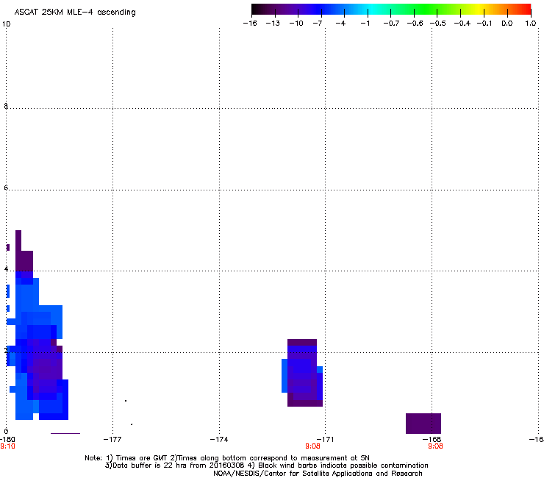Click the 'Data buffer is 22 hrs' note line
This screenshot has height=478, width=544.
[266, 465]
